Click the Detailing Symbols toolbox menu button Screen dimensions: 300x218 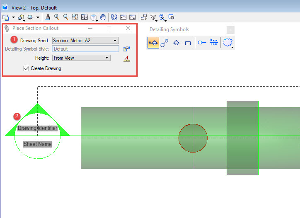[230, 30]
